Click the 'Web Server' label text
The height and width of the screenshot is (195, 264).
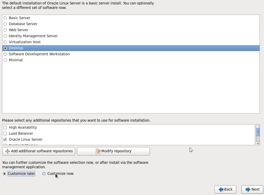pyautogui.click(x=19, y=30)
